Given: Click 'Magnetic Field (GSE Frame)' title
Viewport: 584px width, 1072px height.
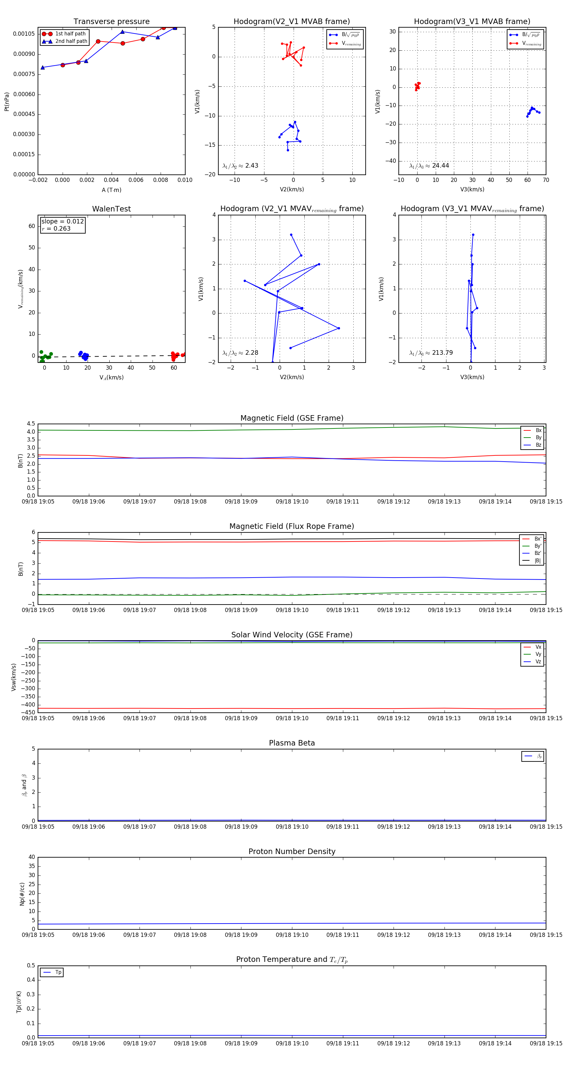Looking at the screenshot, I should (292, 418).
